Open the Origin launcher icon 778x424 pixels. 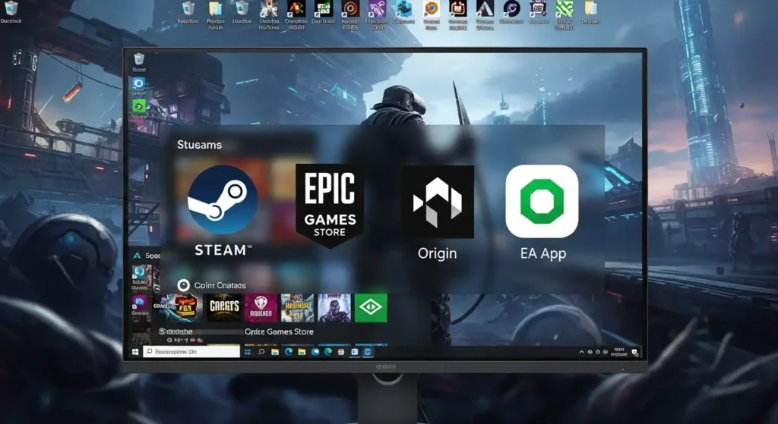pyautogui.click(x=437, y=202)
